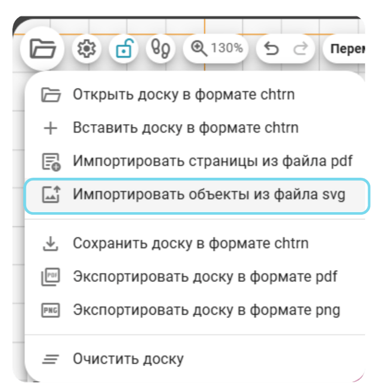
Task: Click download arrow icon beside 'Сохранить доску'
Action: 51,244
